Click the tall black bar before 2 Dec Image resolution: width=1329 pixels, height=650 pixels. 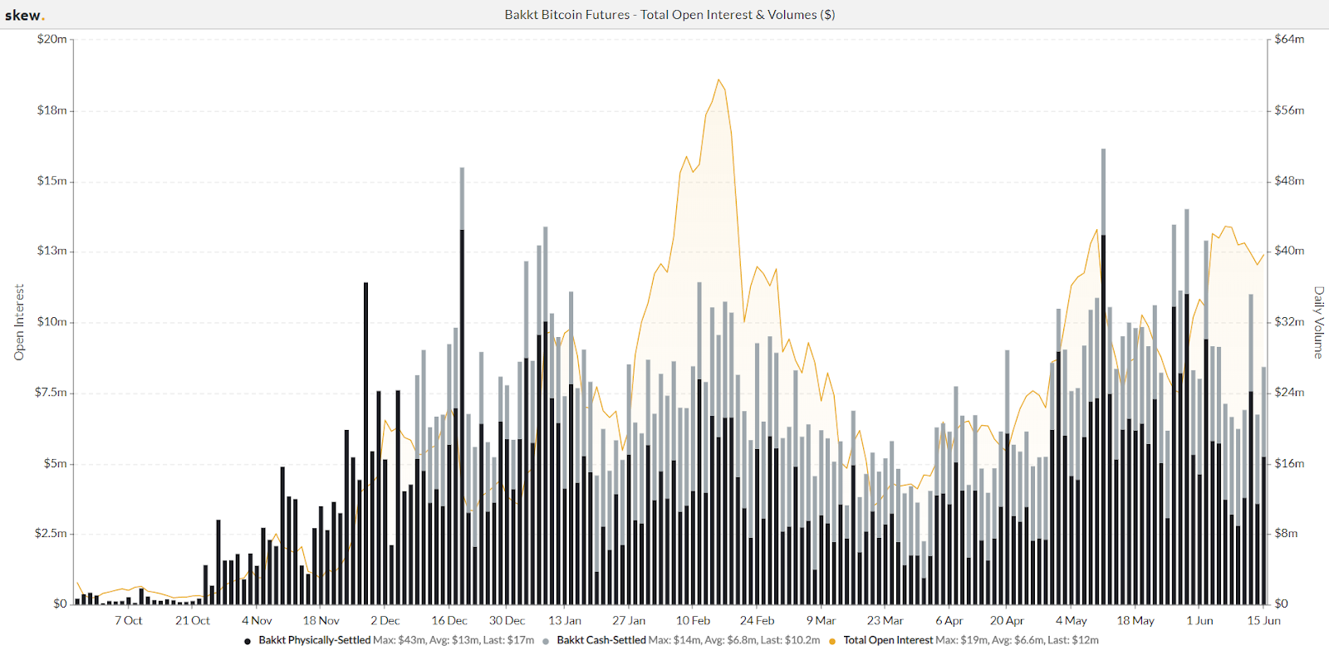(x=365, y=443)
